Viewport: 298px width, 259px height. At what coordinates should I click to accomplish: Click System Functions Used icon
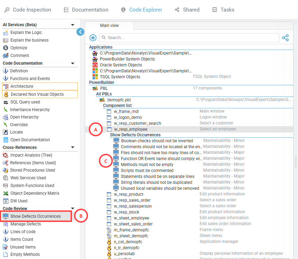(x=6, y=186)
